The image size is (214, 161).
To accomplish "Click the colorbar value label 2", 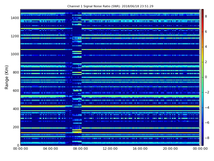I will tap(206, 62).
